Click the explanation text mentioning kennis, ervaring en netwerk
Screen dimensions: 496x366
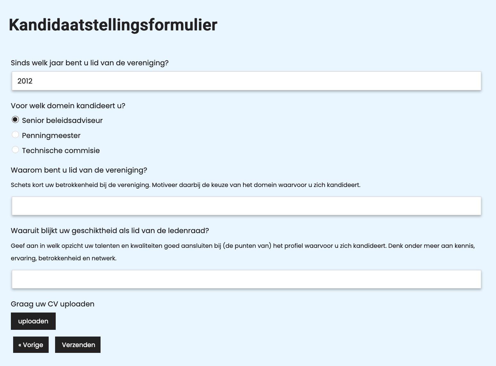pyautogui.click(x=243, y=246)
